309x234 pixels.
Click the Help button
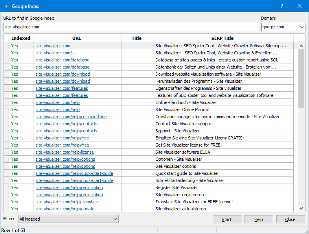[x=259, y=219]
